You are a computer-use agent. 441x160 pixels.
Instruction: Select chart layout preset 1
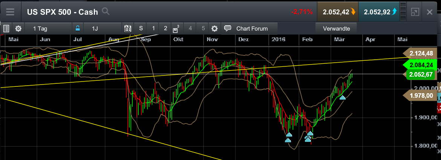[x=153, y=28]
